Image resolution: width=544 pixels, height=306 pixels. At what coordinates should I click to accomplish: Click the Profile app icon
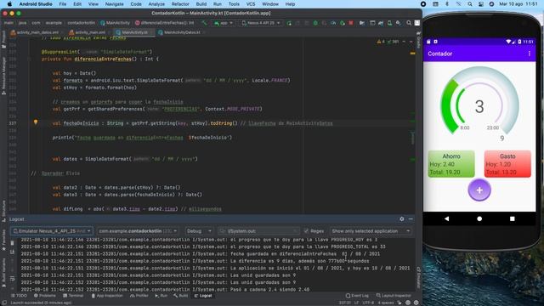(x=333, y=23)
